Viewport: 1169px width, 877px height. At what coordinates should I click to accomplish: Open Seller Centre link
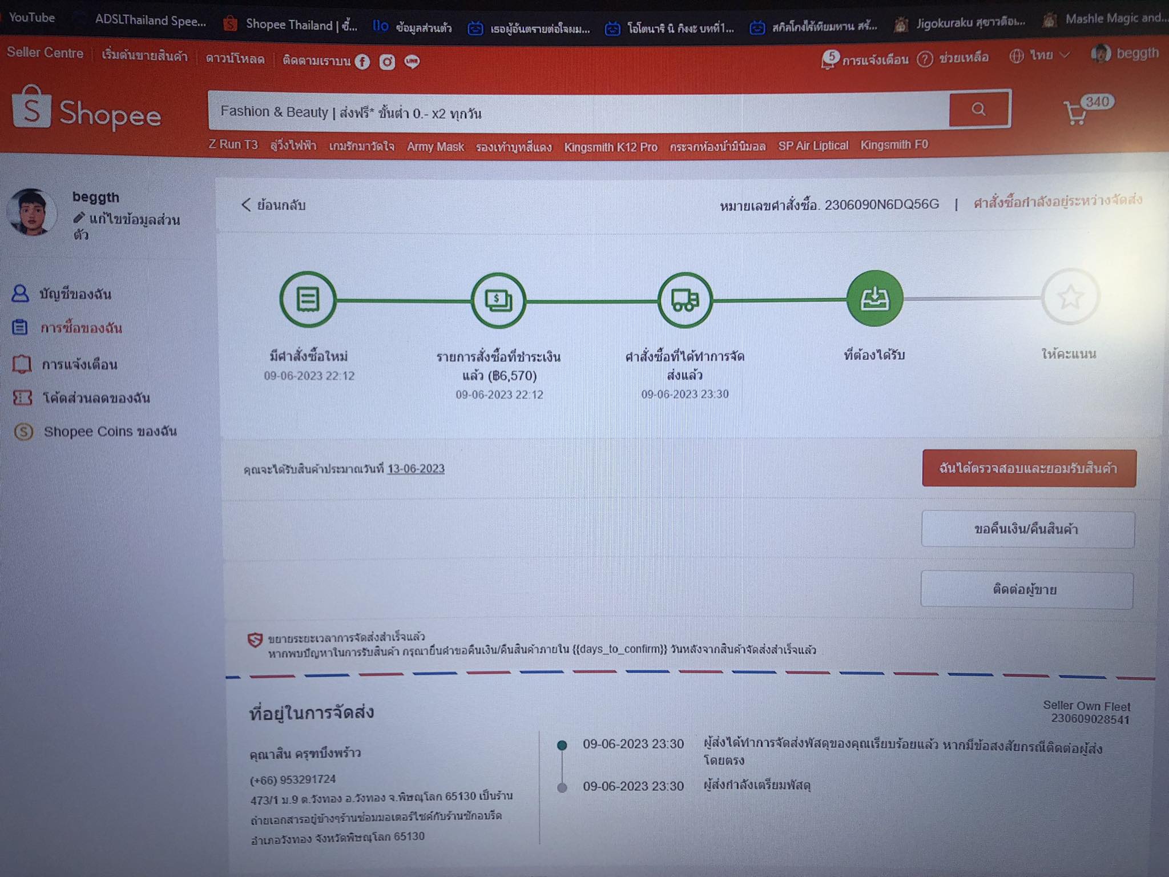45,53
